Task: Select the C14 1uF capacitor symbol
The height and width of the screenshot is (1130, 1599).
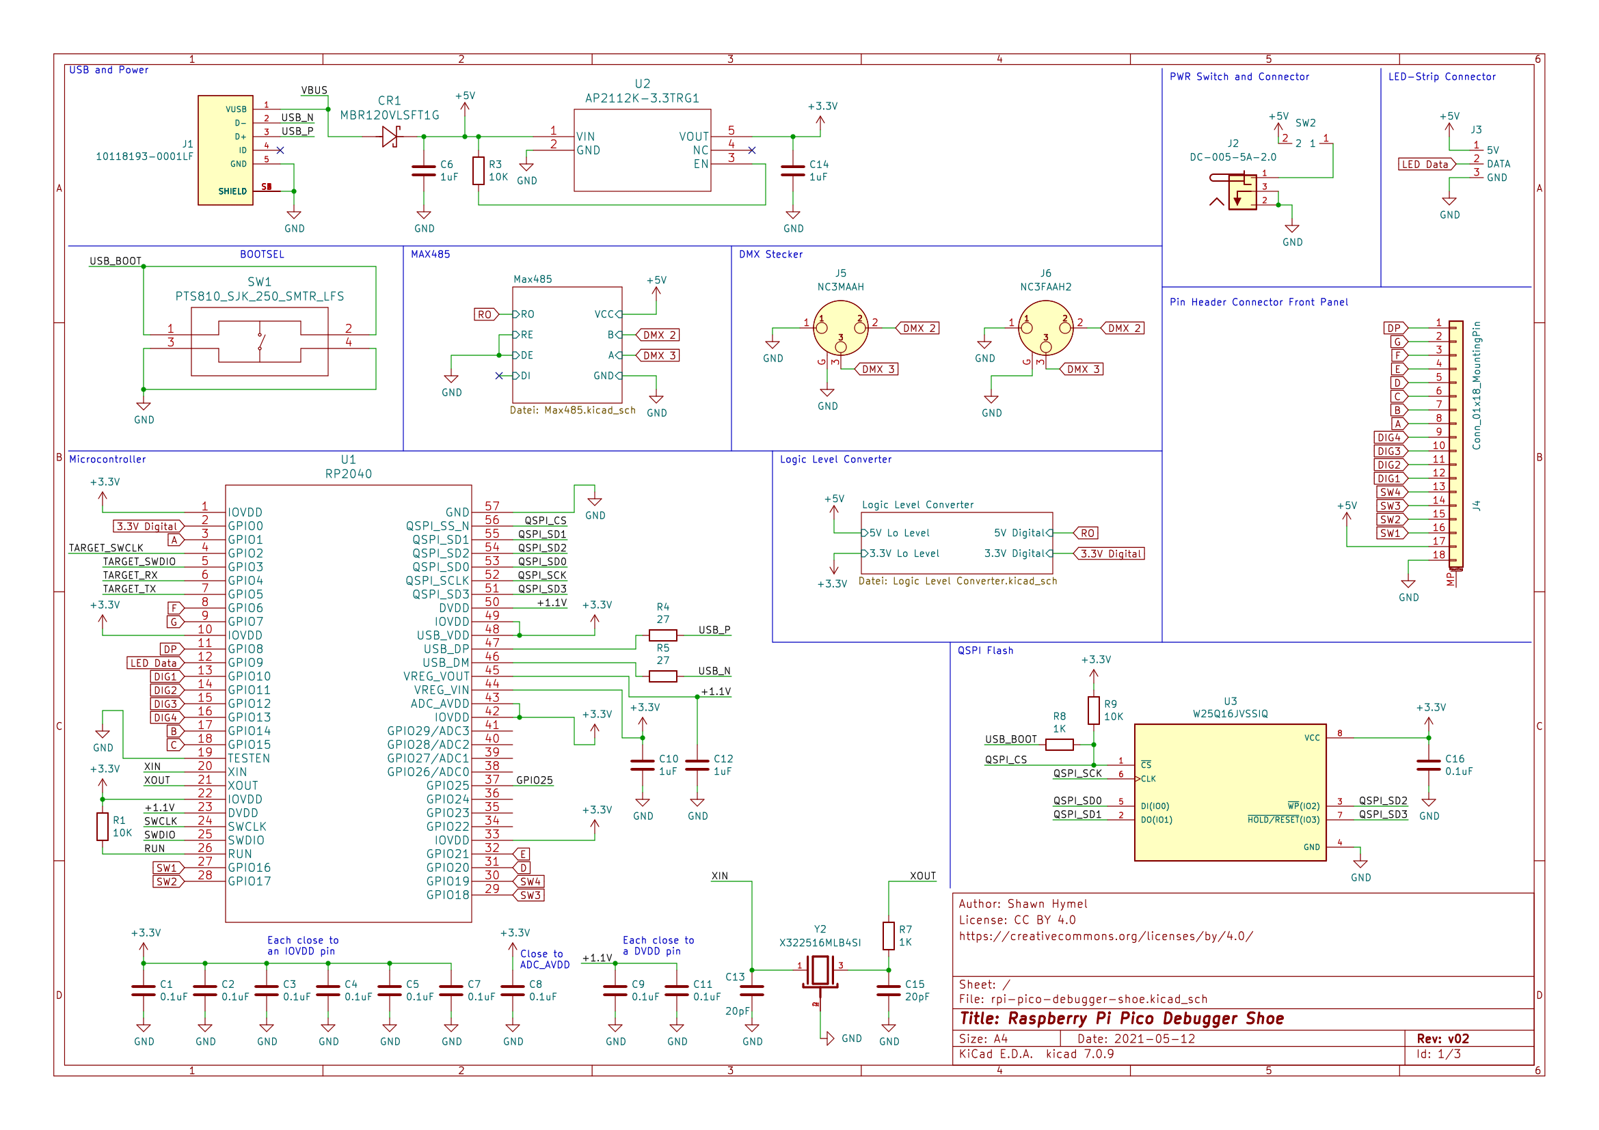Action: coord(792,171)
